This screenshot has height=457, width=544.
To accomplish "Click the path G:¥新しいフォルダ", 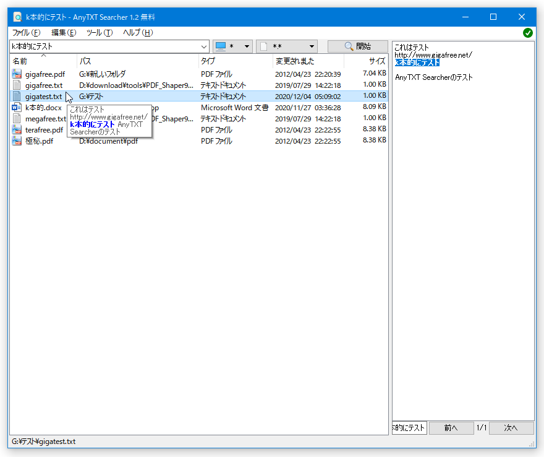I will (x=103, y=74).
